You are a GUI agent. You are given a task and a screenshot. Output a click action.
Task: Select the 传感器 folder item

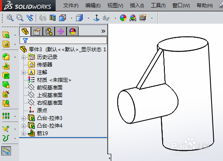pos(40,65)
